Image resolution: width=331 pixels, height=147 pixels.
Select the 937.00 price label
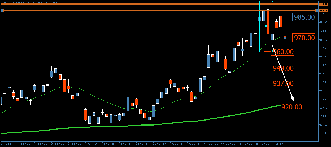coord(282,83)
